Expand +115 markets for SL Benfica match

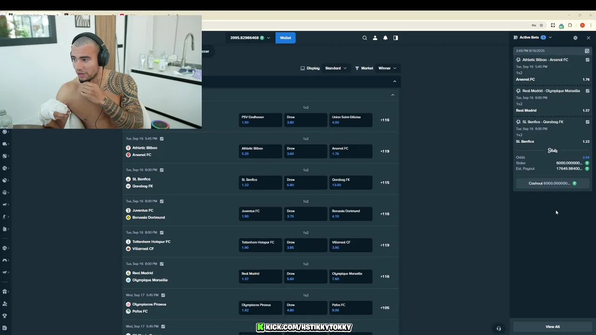(x=385, y=182)
